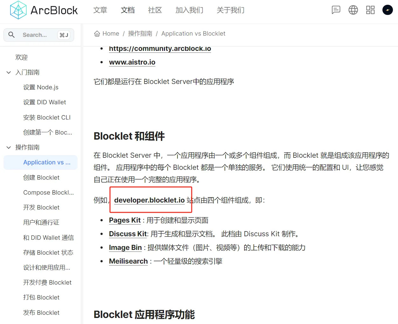Image resolution: width=398 pixels, height=324 pixels.
Task: Open the Meilisearch link
Action: 128,261
